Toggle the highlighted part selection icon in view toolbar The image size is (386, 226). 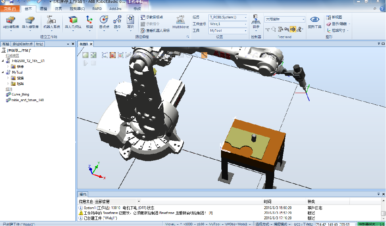click(112, 55)
